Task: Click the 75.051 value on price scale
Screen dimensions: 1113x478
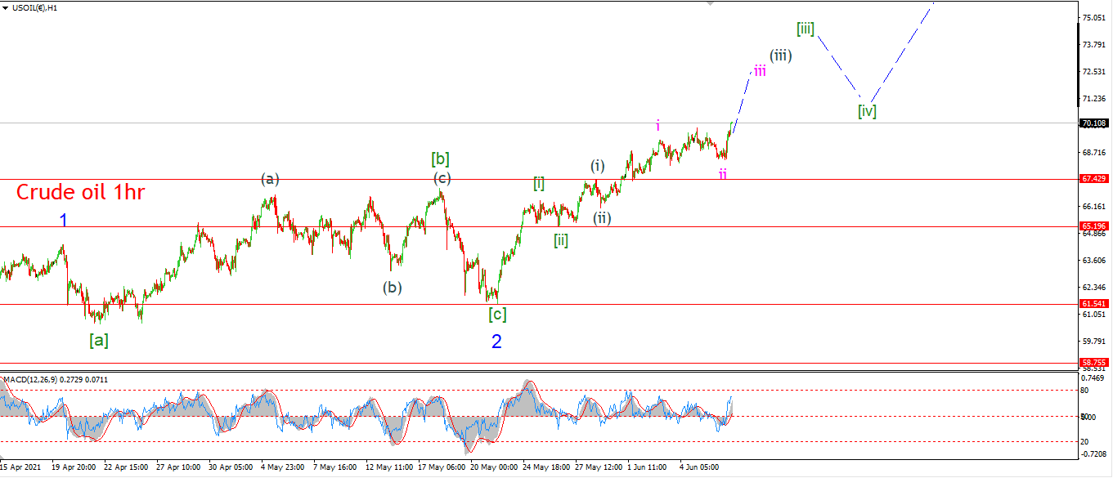Action: [x=1093, y=17]
